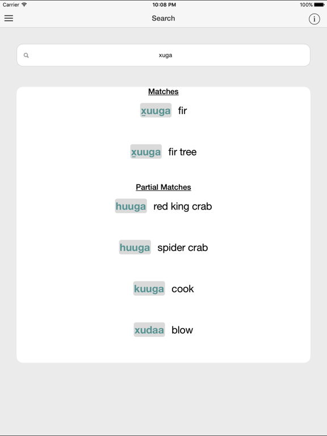327x436 pixels.
Task: Focus the search field containing xuga
Action: point(163,55)
